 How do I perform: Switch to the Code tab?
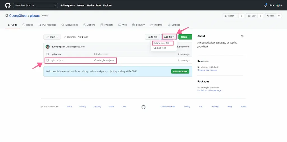click(x=13, y=25)
